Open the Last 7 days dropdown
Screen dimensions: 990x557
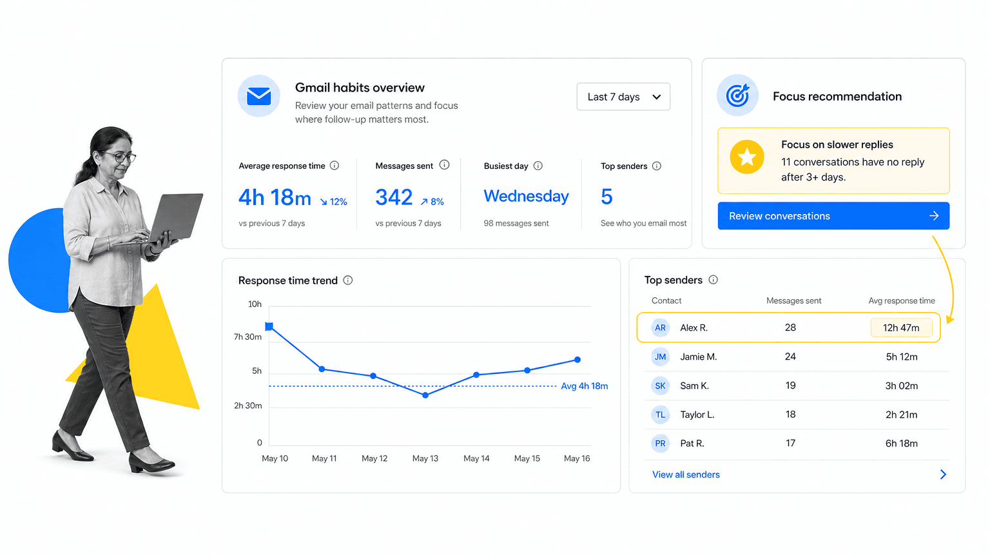pyautogui.click(x=623, y=97)
